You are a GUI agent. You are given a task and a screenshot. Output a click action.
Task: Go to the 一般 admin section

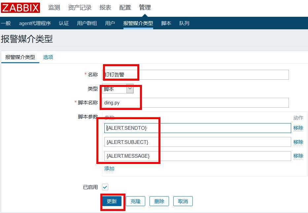(6, 23)
